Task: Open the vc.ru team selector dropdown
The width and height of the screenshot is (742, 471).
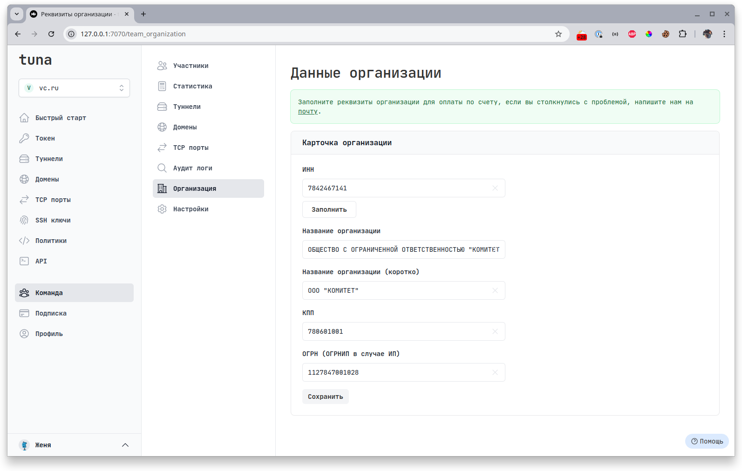Action: coord(74,88)
